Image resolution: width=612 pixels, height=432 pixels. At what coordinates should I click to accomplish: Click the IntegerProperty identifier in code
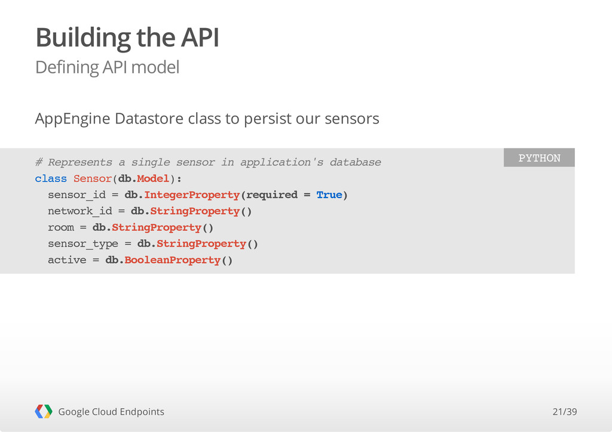pyautogui.click(x=192, y=195)
